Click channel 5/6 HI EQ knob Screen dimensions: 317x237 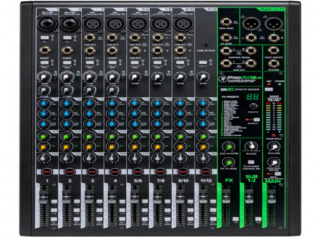click(134, 104)
